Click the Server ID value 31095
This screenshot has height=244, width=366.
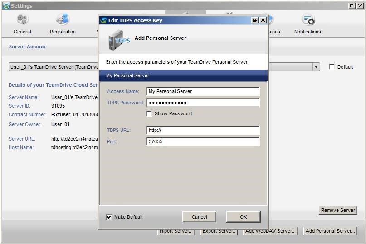[58, 106]
